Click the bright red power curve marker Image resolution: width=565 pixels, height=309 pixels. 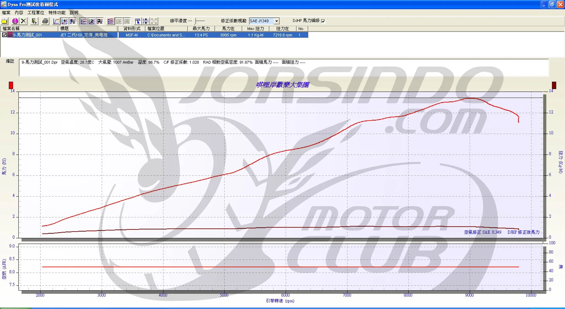click(11, 85)
